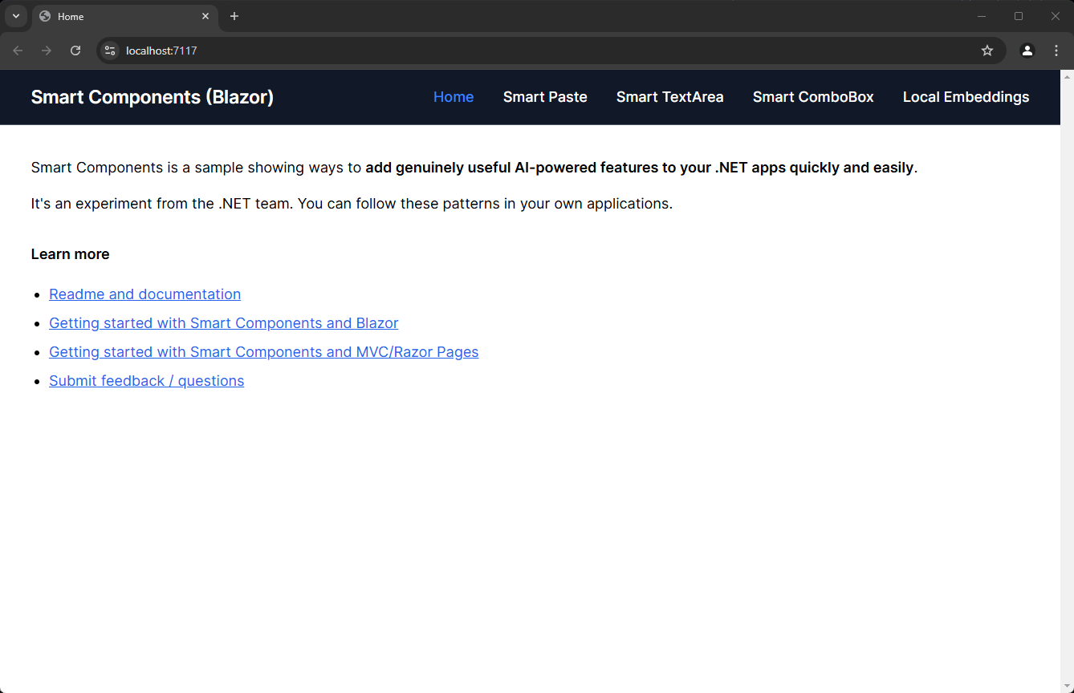Close the browser window
The image size is (1074, 693).
coord(1056,16)
